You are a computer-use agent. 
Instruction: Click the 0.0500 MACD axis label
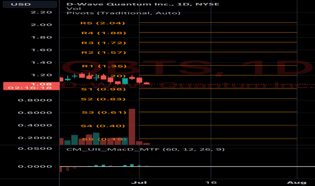[x=35, y=148]
